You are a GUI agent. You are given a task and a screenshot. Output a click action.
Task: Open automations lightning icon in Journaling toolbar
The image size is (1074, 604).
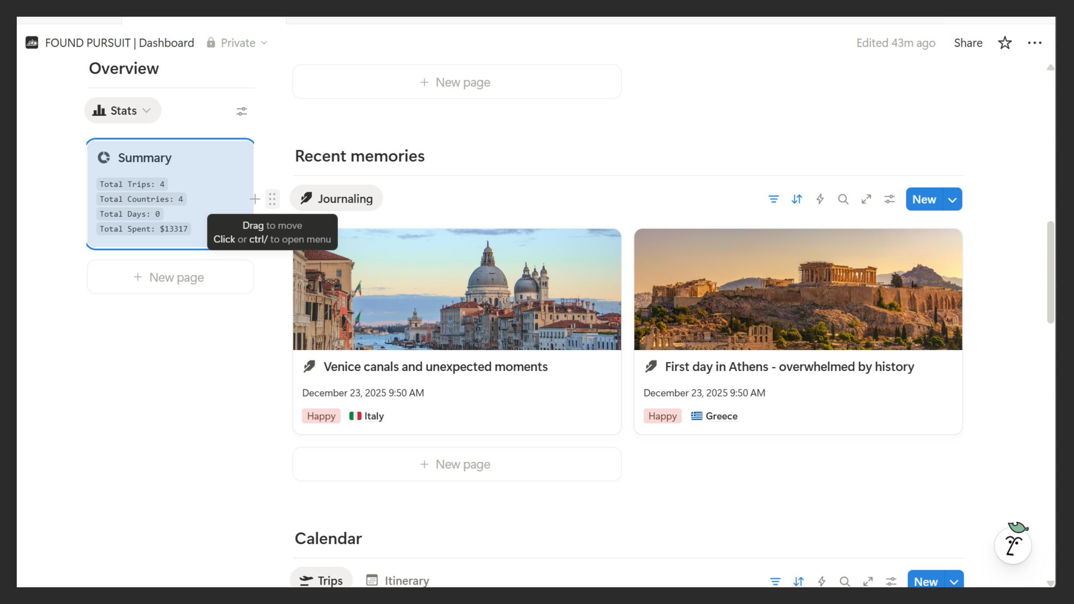tap(820, 199)
